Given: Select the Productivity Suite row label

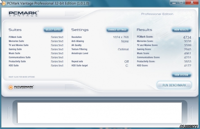Looking at the screenshot, I should click(x=17, y=61).
